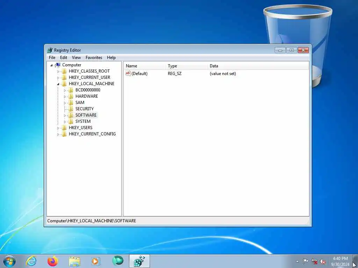
Task: Click the HARDWARE folder icon
Action: pyautogui.click(x=71, y=96)
